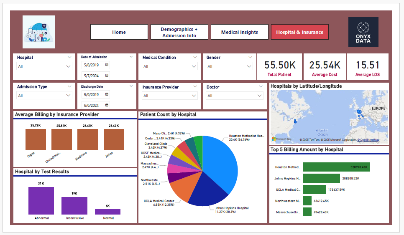Select the Abnormal test results bar
This screenshot has width=404, height=235.
(x=41, y=200)
